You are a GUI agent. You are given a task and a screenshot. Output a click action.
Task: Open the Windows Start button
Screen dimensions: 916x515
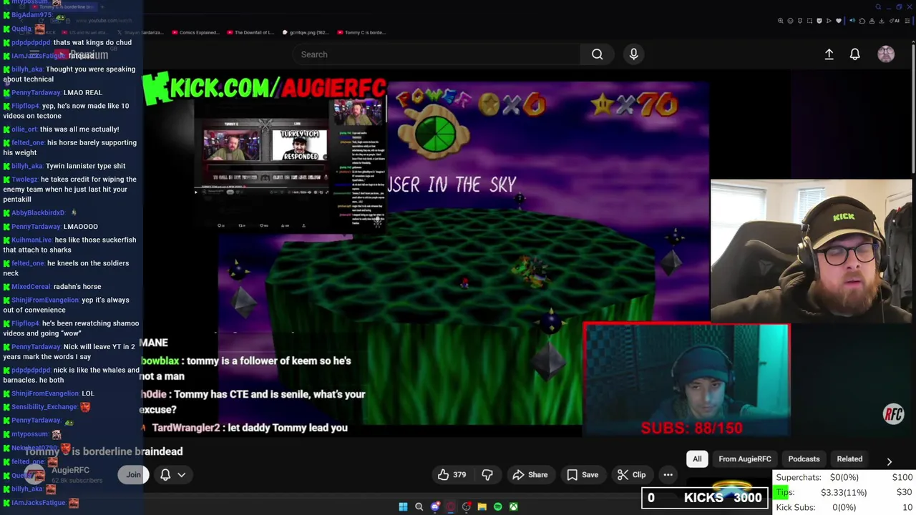tap(403, 507)
